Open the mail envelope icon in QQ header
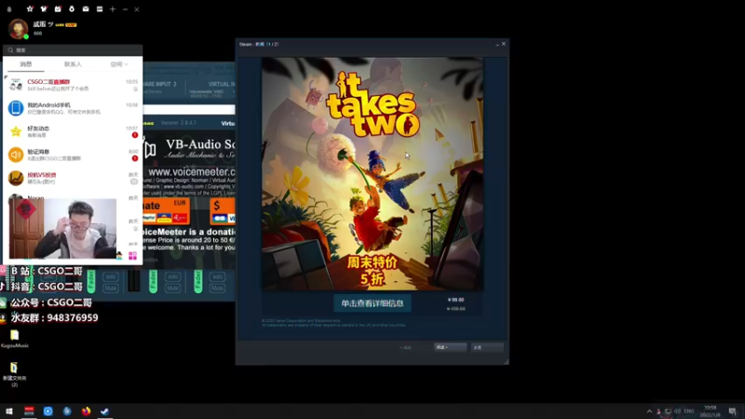This screenshot has width=745, height=419. [86, 9]
